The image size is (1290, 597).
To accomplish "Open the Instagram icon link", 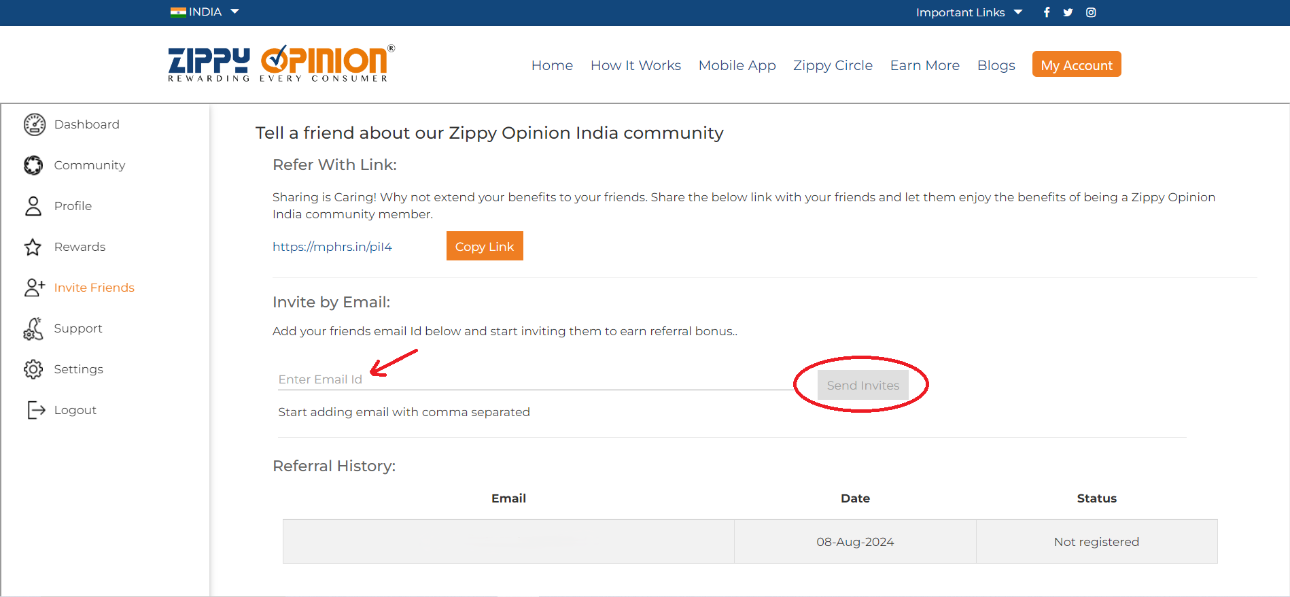I will click(x=1091, y=12).
